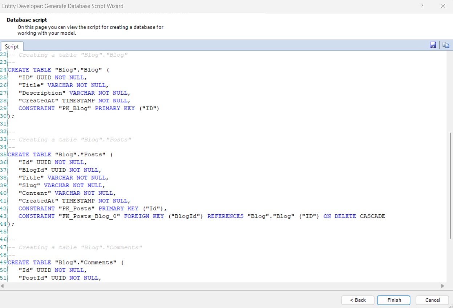Click the horizontal scrollbar left arrow
This screenshot has width=453, height=308.
(x=2, y=286)
